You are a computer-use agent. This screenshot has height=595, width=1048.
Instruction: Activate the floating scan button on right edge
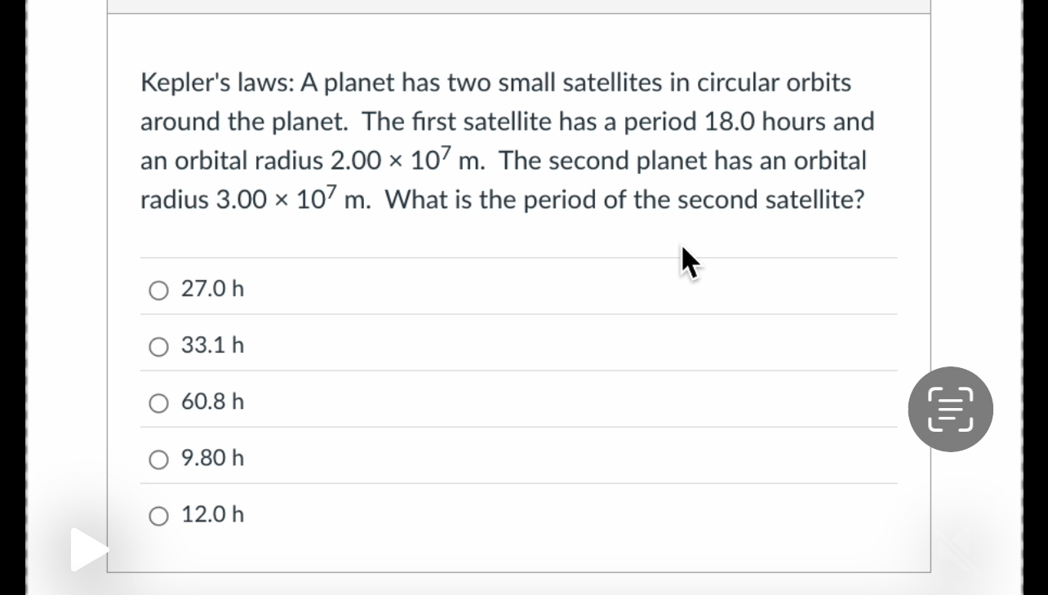[950, 409]
